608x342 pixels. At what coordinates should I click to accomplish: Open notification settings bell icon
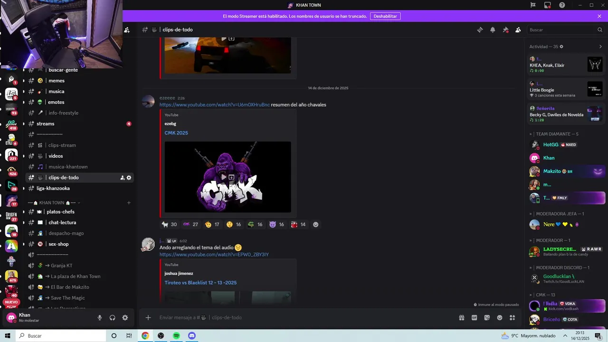493,30
